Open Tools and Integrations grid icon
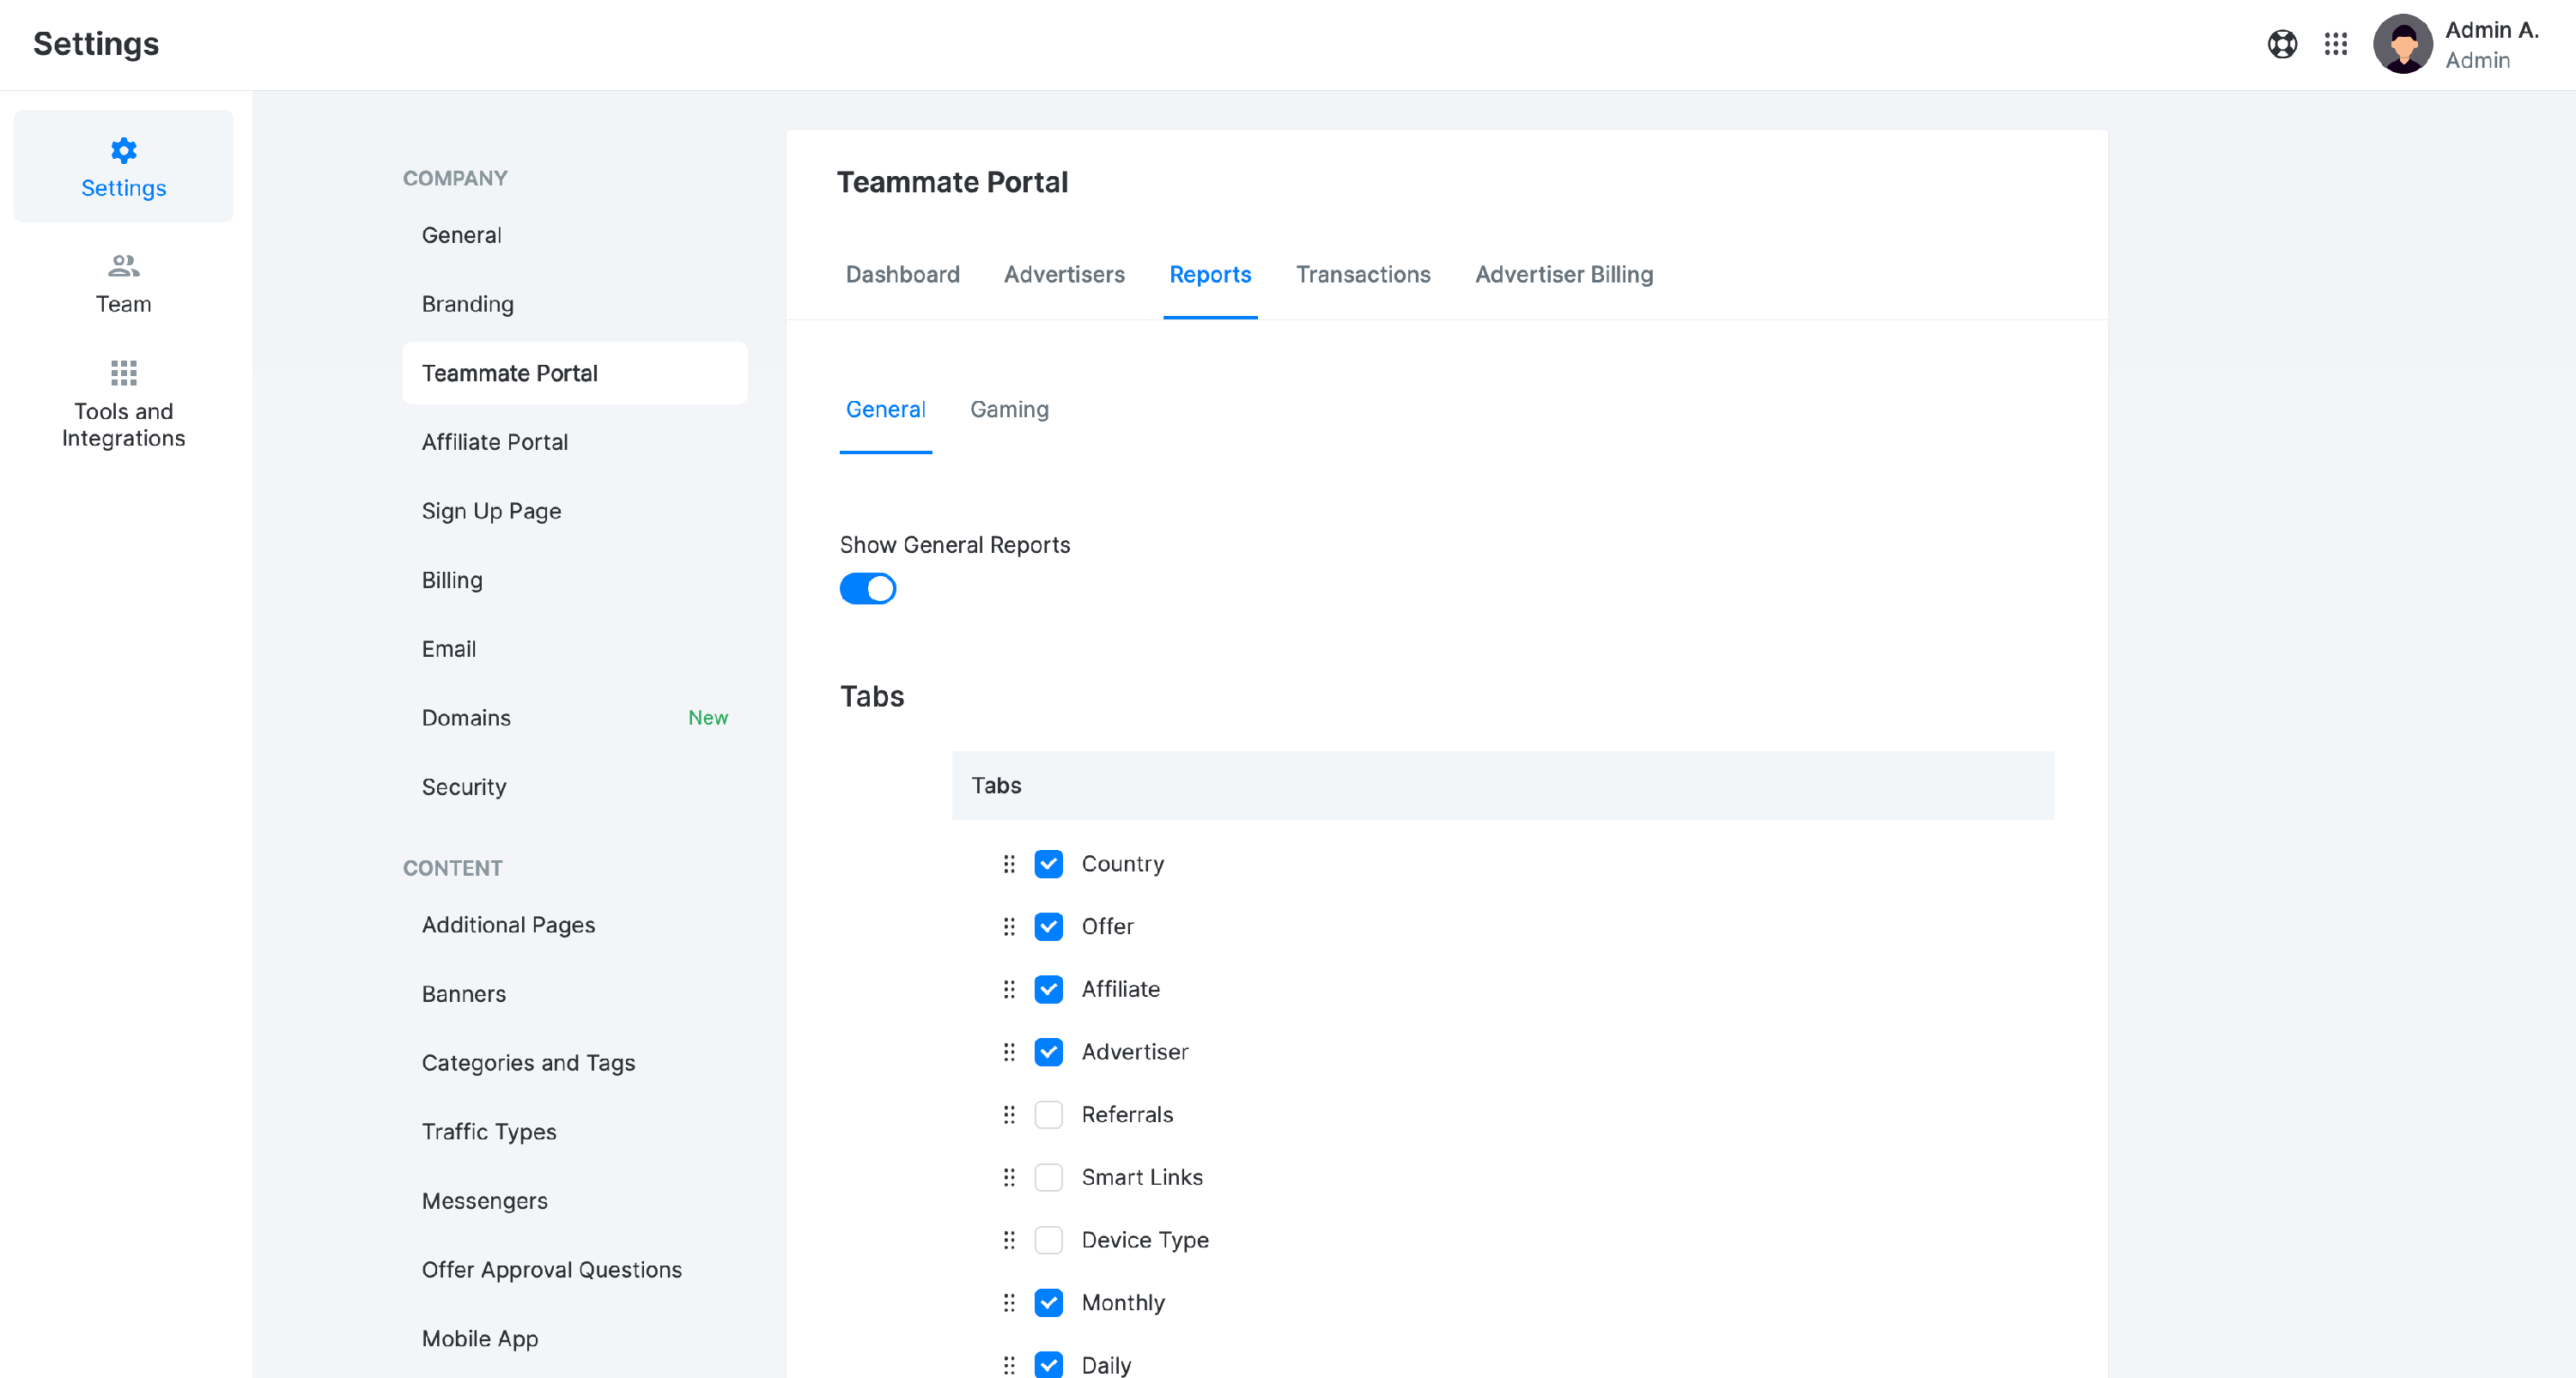This screenshot has width=2576, height=1378. (123, 373)
